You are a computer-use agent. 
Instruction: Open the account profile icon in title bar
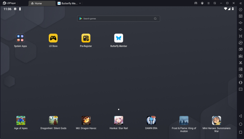[x=202, y=3]
